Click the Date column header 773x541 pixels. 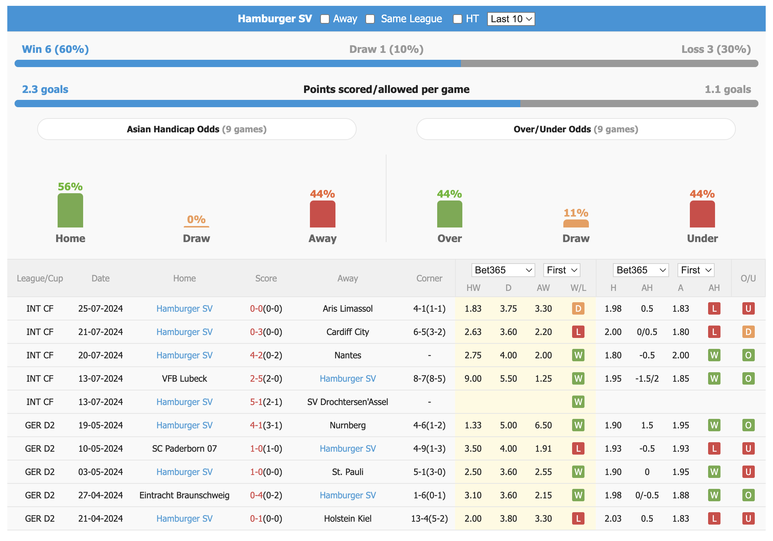pyautogui.click(x=101, y=278)
